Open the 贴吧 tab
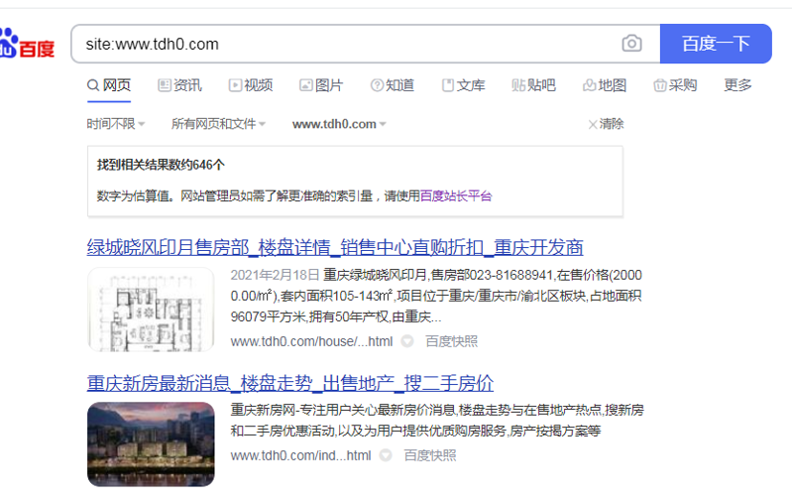This screenshot has height=500, width=792. tap(533, 85)
